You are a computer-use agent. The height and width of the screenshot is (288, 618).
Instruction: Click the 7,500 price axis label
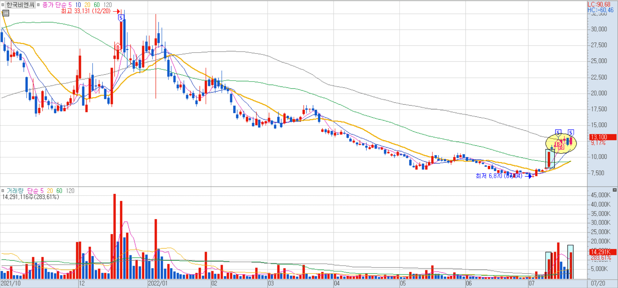(598, 173)
